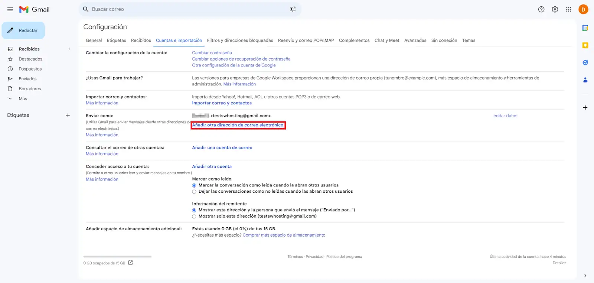Click Más información under Enviar como
This screenshot has width=594, height=283.
point(102,135)
